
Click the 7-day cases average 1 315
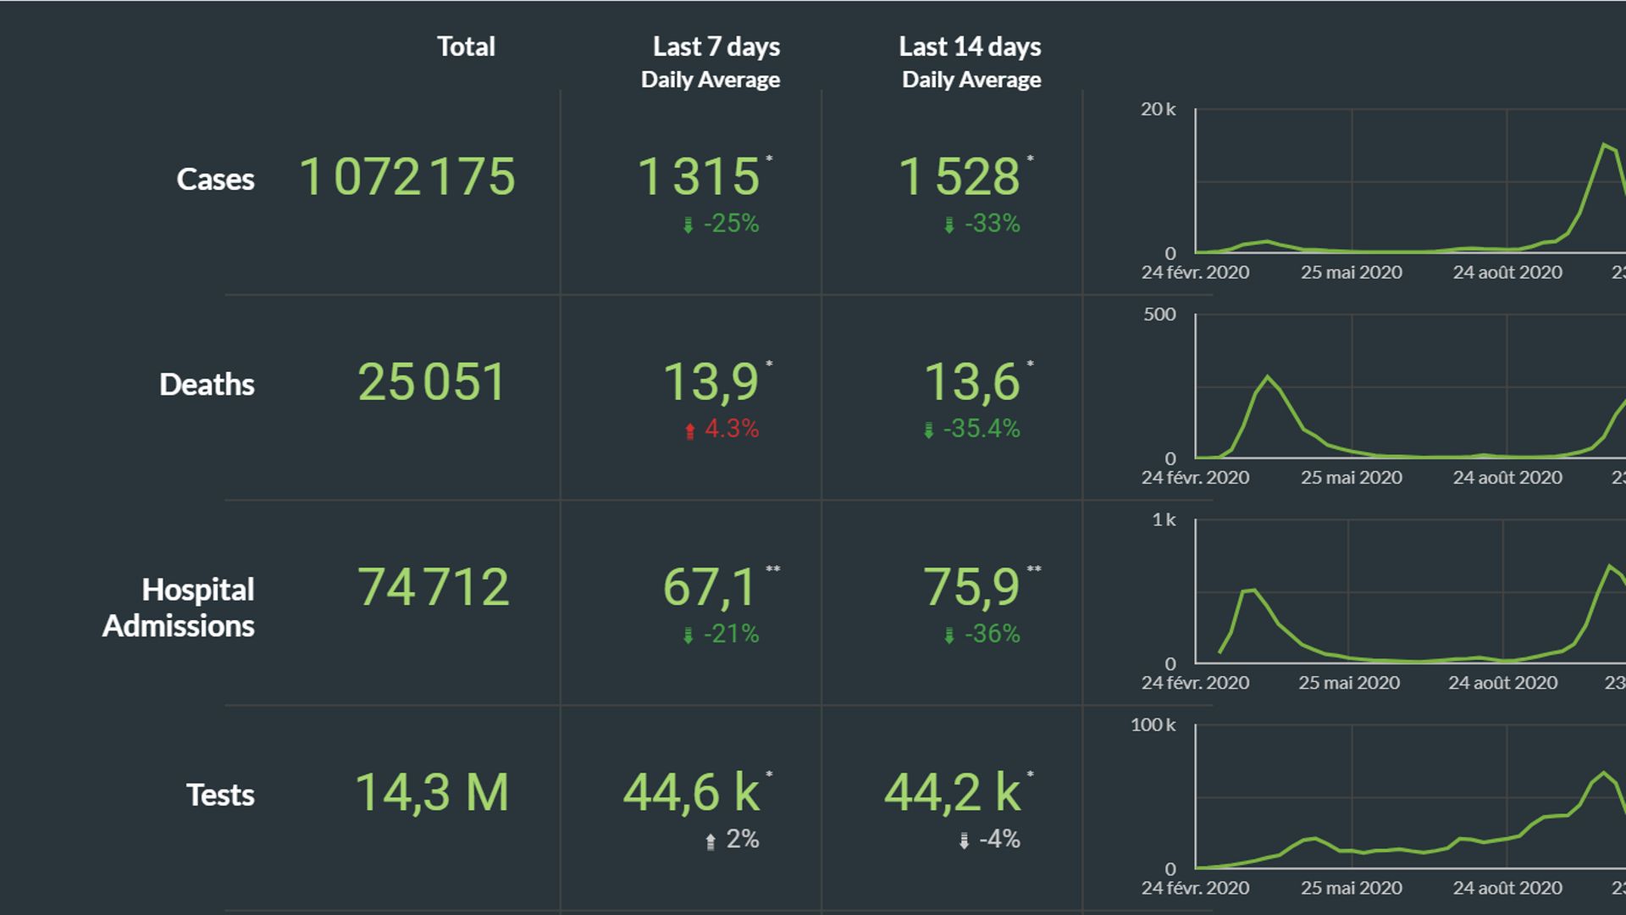[699, 177]
